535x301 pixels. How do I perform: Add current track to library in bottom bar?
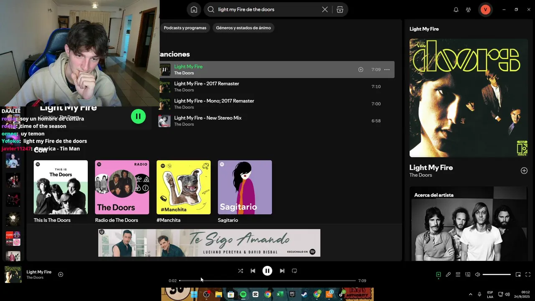(61, 274)
